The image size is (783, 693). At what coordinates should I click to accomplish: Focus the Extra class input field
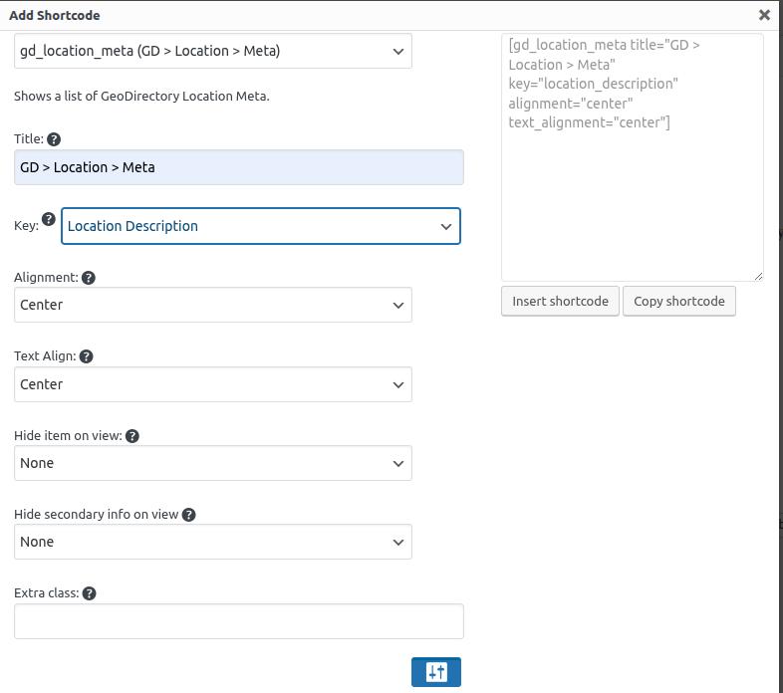tap(239, 621)
